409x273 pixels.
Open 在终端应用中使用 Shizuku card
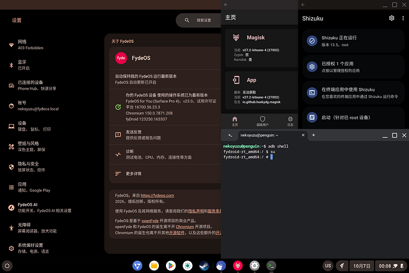click(353, 93)
